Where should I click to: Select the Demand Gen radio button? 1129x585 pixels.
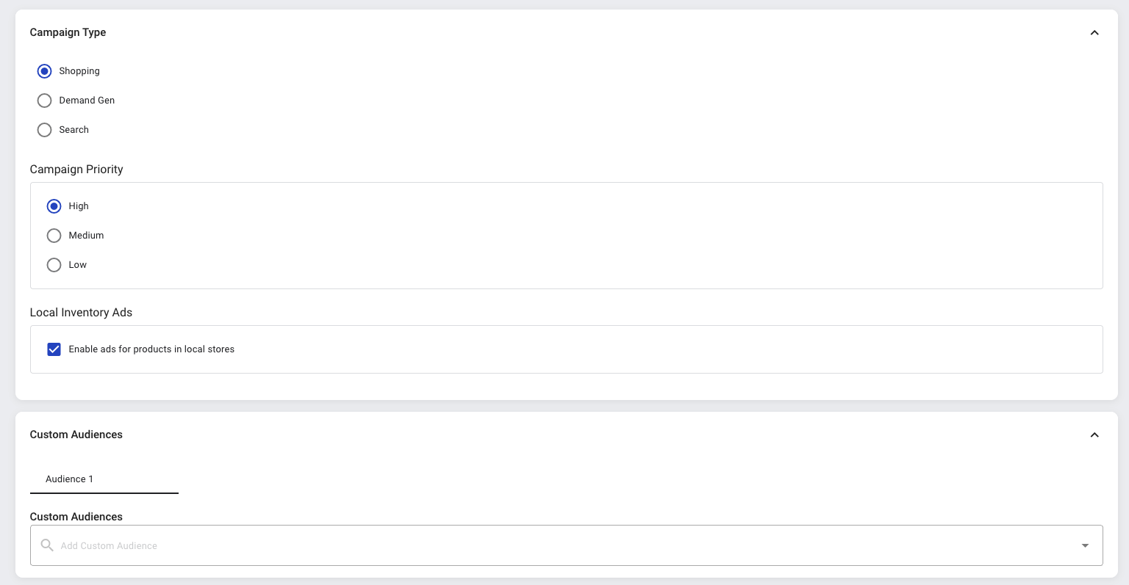pos(45,101)
